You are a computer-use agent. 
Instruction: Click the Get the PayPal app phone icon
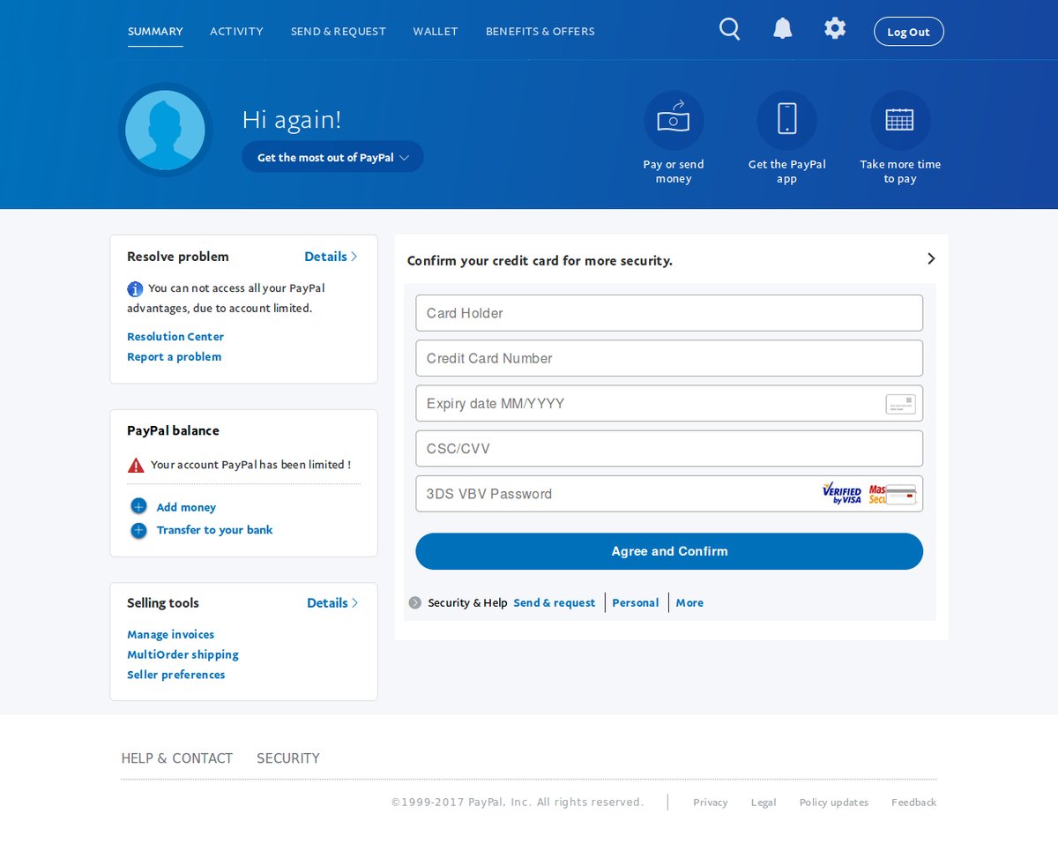click(786, 121)
